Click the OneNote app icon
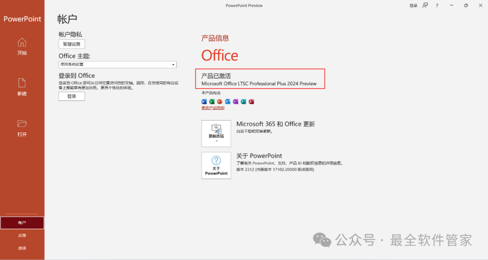The width and height of the screenshot is (488, 260). click(235, 101)
